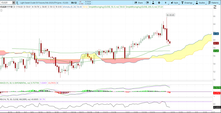Click the 59.12 red last price axis label
This screenshot has height=113, width=221.
point(216,43)
